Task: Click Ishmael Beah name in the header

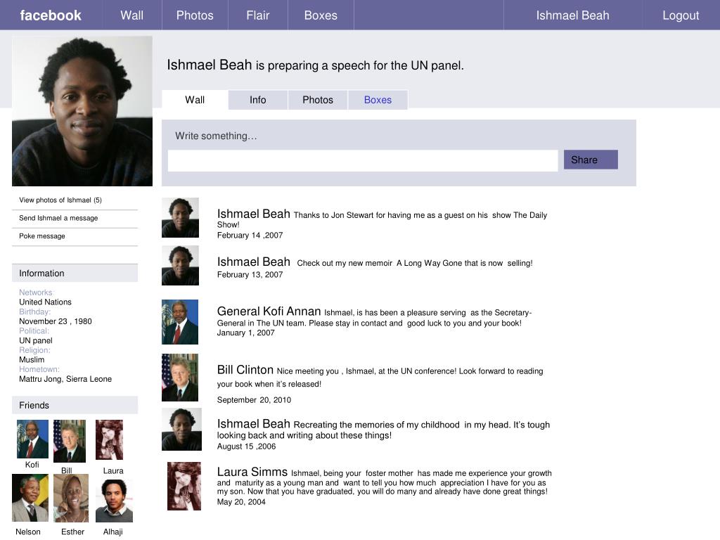Action: click(572, 15)
